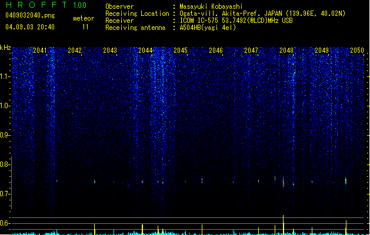Viewport: 370px width, 235px height.
Task: Click the ICOM IC-575 53.7492 MHz USB text
Action: click(236, 21)
